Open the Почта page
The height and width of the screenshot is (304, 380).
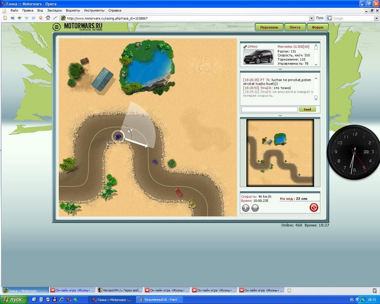[295, 27]
